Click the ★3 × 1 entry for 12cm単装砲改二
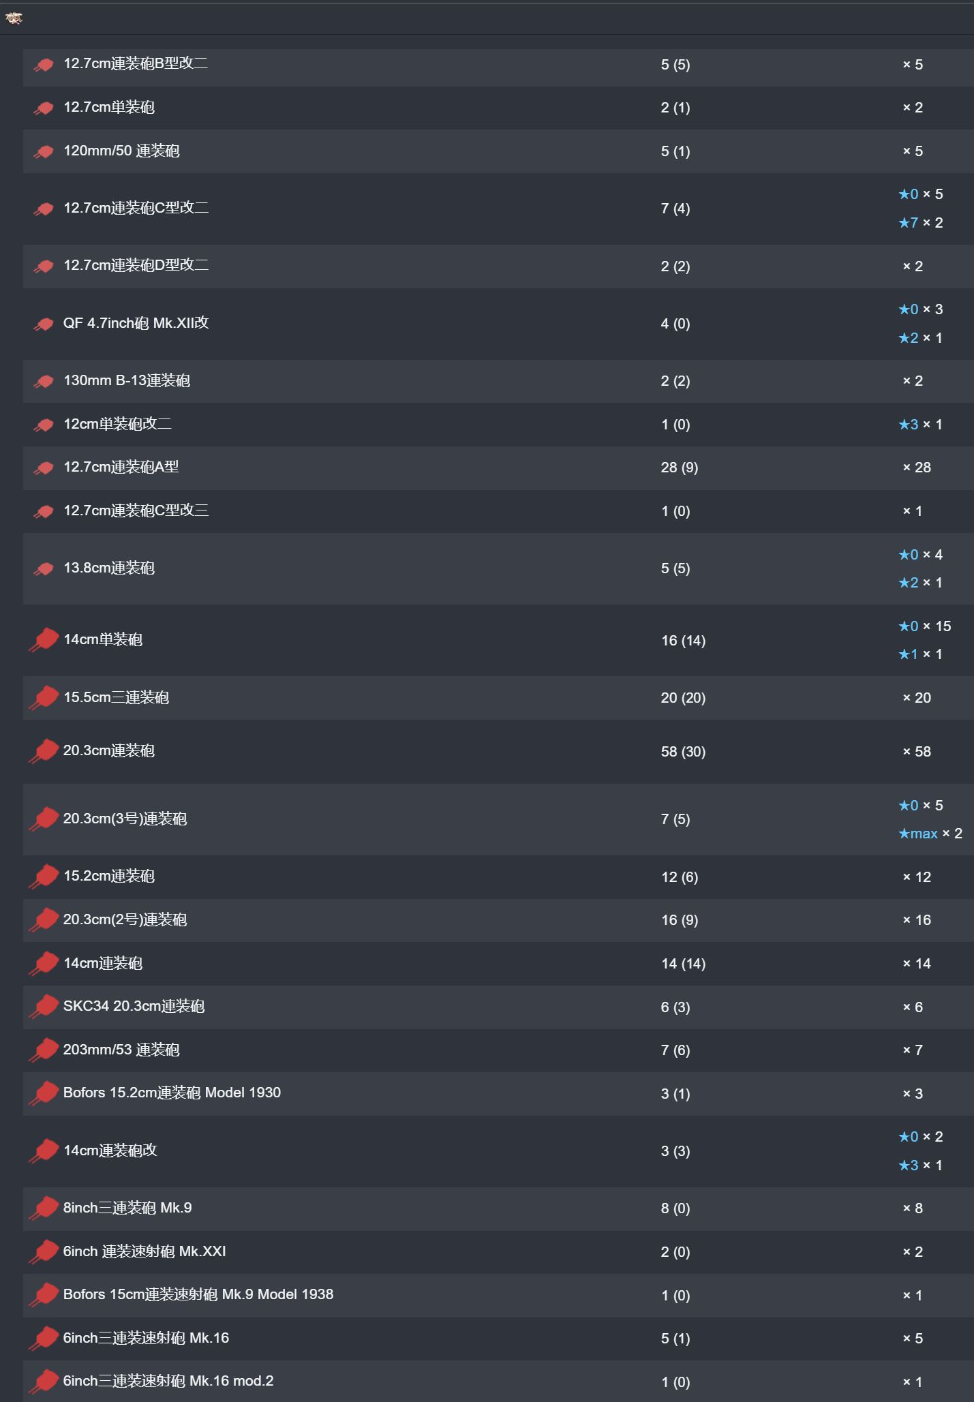The width and height of the screenshot is (974, 1402). (x=920, y=425)
